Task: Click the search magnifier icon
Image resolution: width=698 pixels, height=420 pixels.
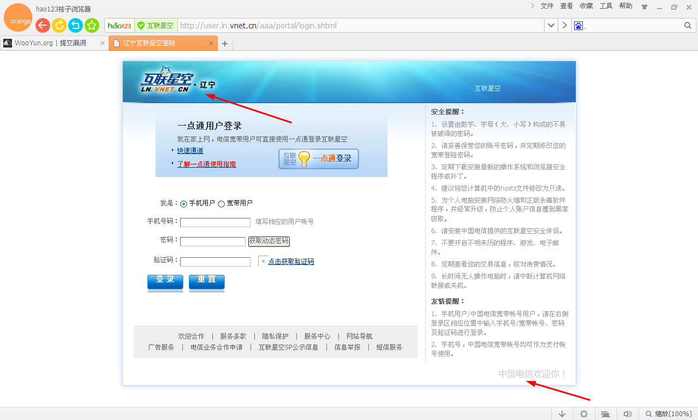Action: [688, 26]
